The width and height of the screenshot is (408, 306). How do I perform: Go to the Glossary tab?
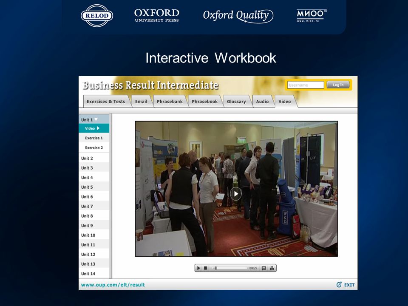click(236, 102)
